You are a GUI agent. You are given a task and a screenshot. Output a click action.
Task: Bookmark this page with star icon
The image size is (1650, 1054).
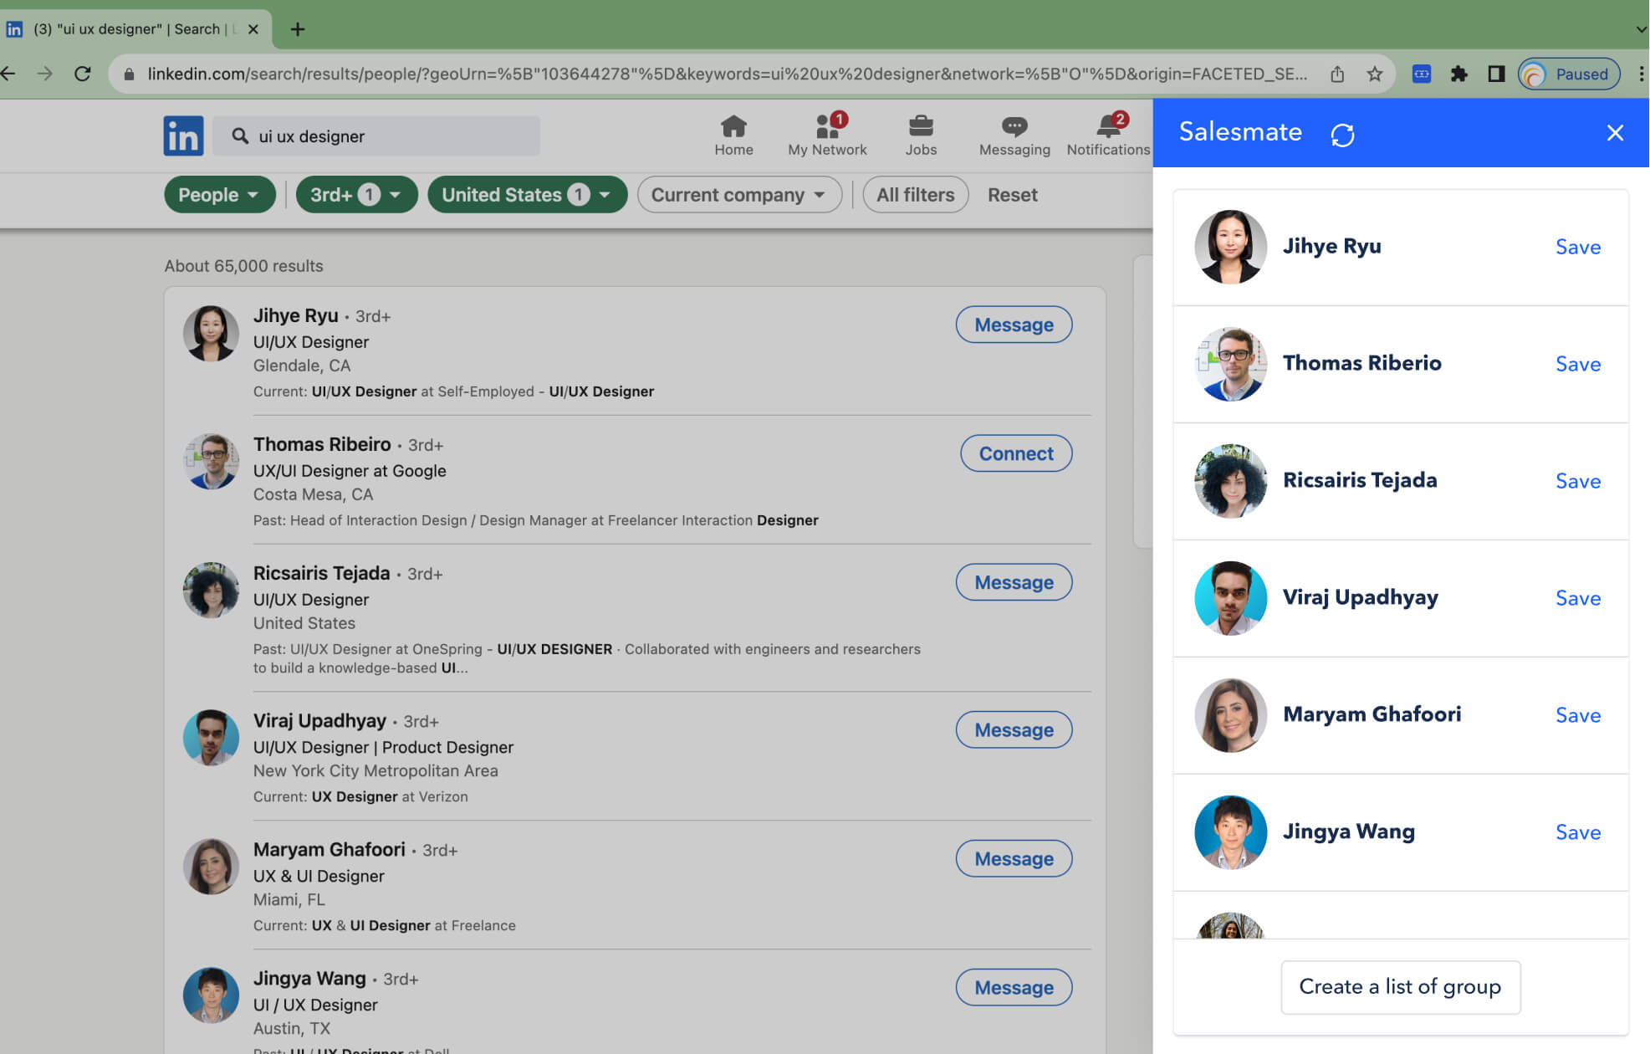pos(1375,74)
